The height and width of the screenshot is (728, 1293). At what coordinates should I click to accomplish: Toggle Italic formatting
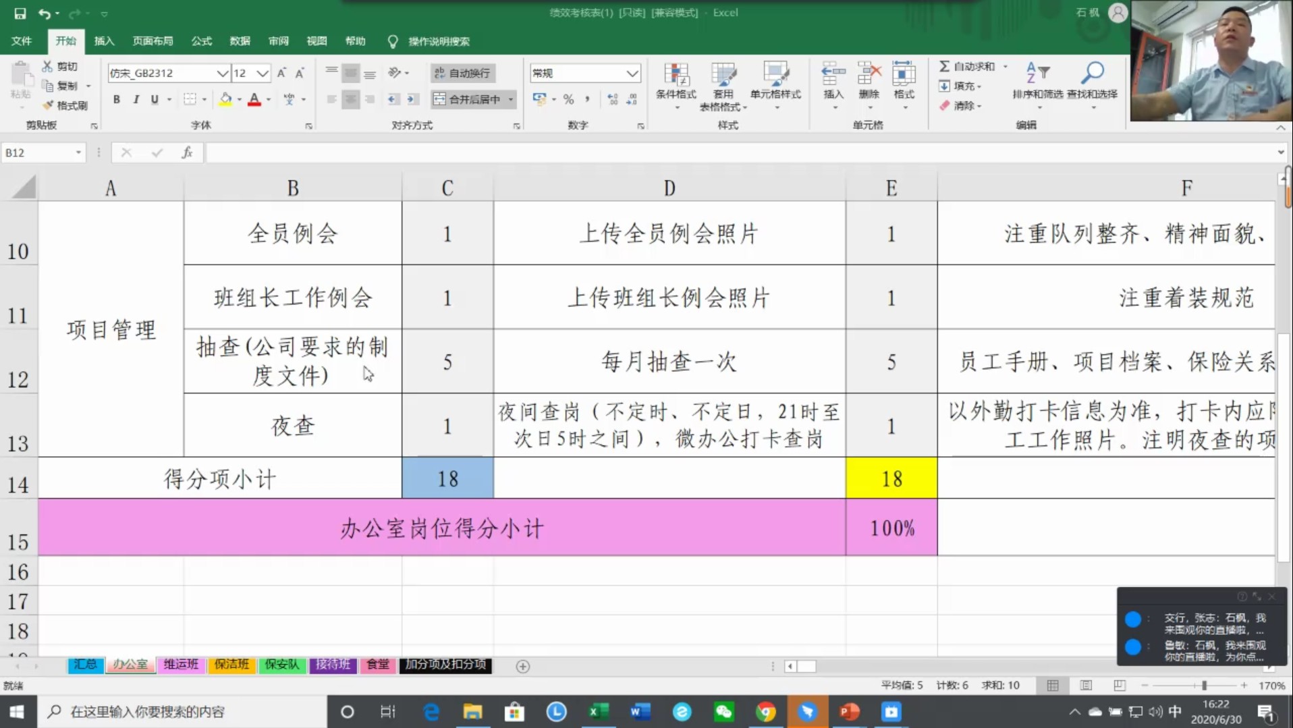(x=136, y=99)
